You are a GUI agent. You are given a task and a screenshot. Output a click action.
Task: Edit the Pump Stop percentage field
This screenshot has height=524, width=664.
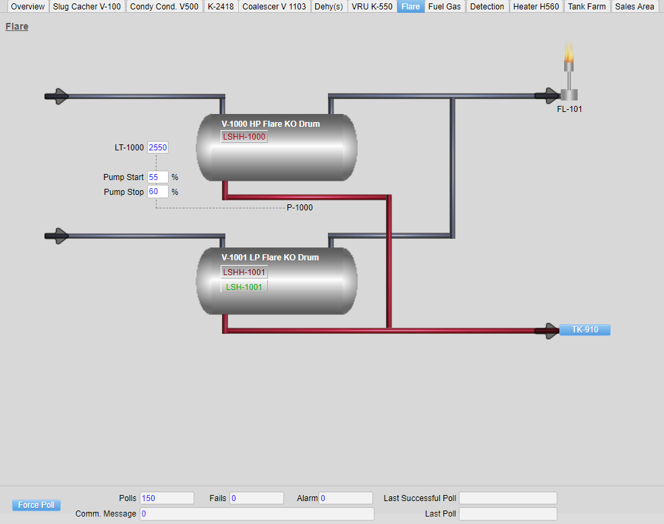(157, 192)
